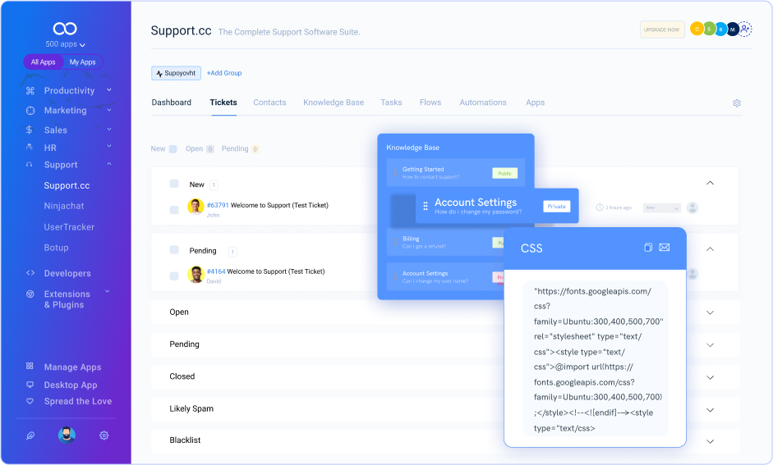Image resolution: width=773 pixels, height=465 pixels.
Task: Click the Manage Apps grid icon
Action: point(30,366)
